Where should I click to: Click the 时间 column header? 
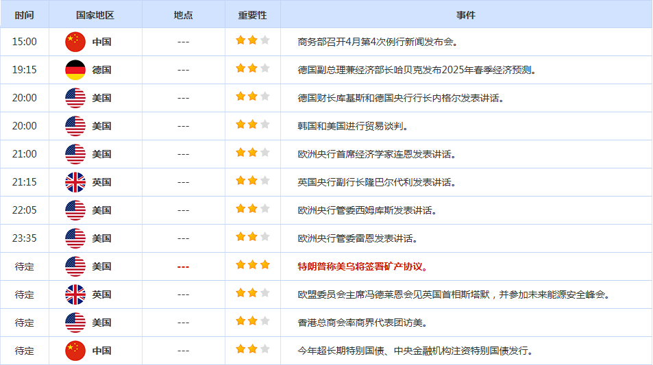coord(23,14)
